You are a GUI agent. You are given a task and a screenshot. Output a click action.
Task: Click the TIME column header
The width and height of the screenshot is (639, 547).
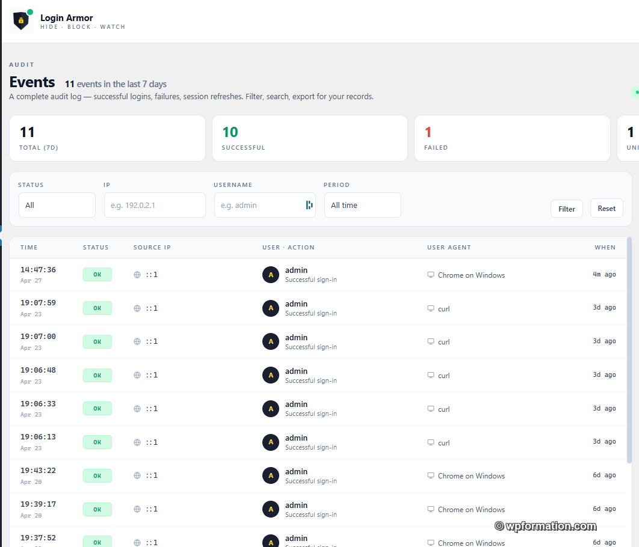pos(29,248)
